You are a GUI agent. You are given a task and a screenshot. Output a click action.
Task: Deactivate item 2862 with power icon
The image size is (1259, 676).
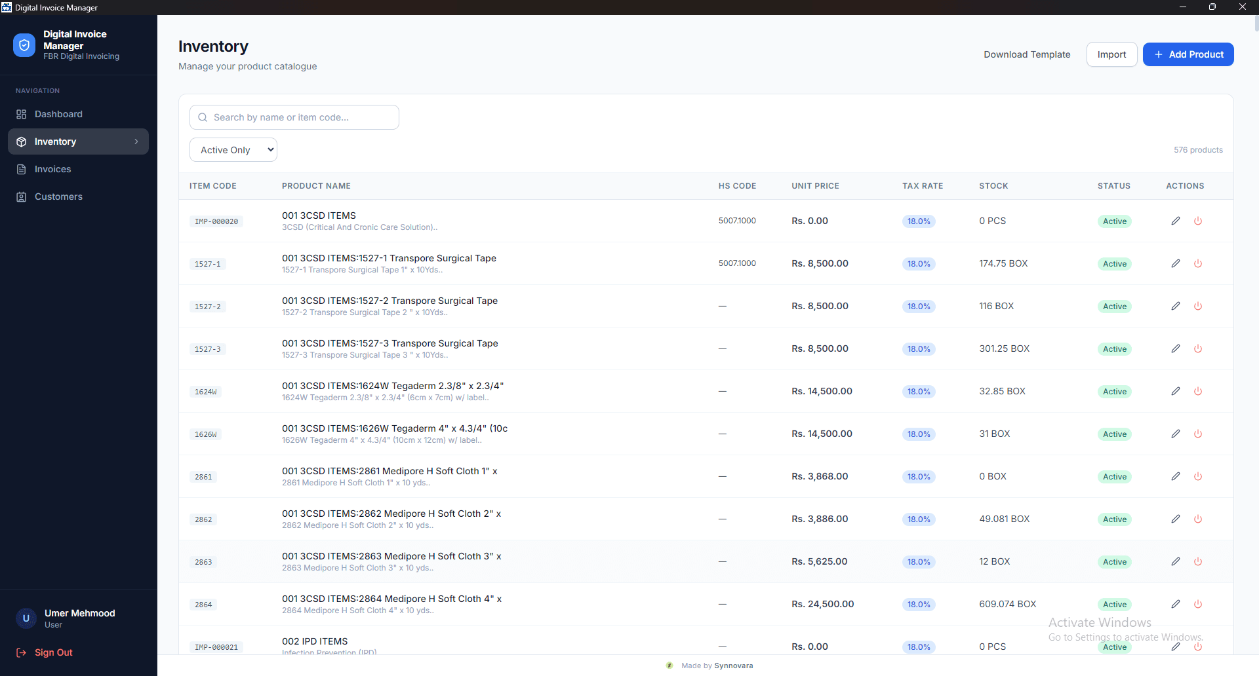[x=1198, y=519]
